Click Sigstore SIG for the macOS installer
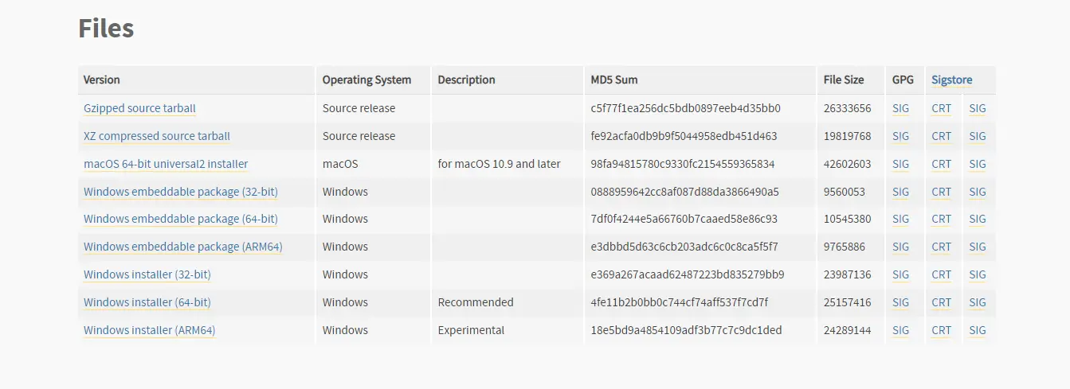The height and width of the screenshot is (389, 1070). click(978, 164)
